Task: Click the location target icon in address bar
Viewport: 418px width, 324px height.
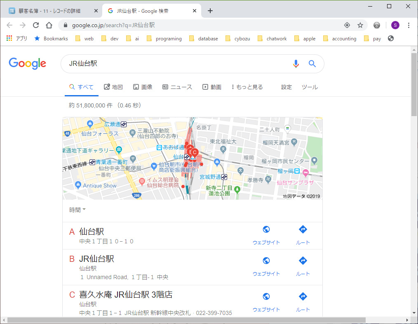Action: 347,25
